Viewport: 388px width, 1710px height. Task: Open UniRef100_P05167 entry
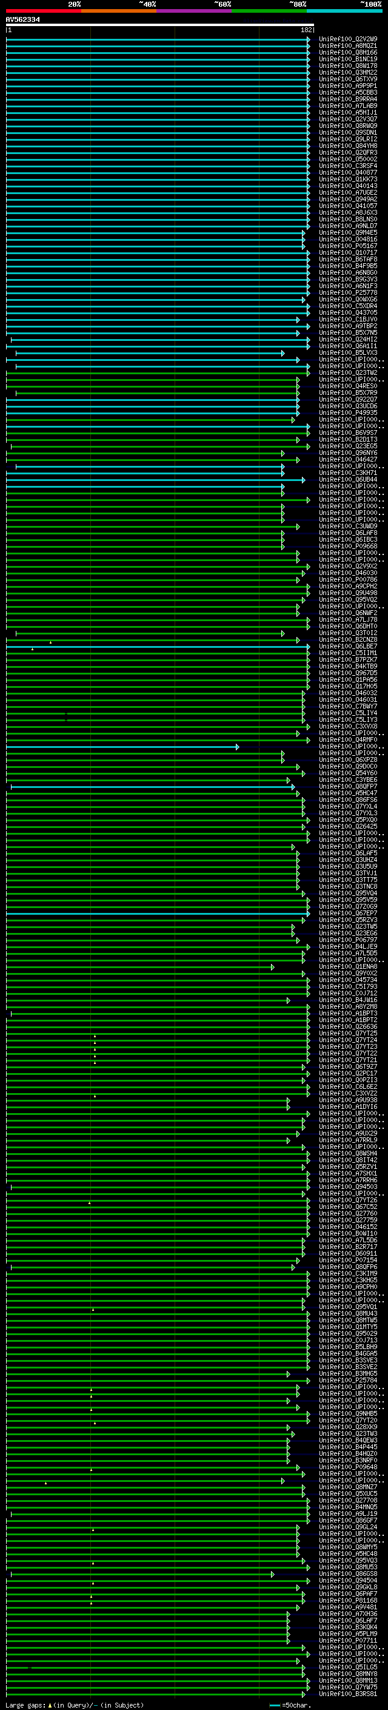(347, 246)
